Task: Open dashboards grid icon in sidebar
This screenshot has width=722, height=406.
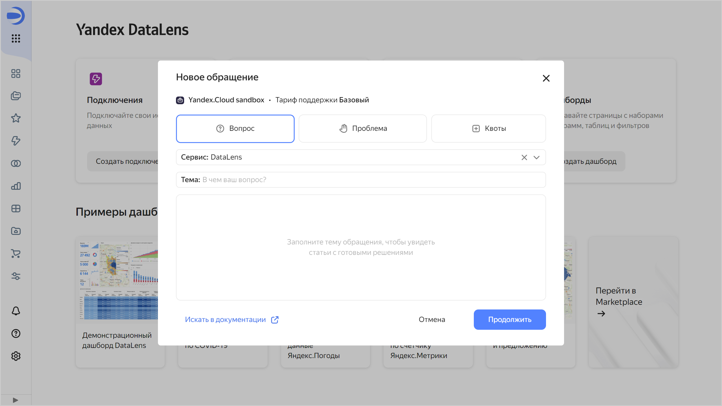Action: [16, 208]
